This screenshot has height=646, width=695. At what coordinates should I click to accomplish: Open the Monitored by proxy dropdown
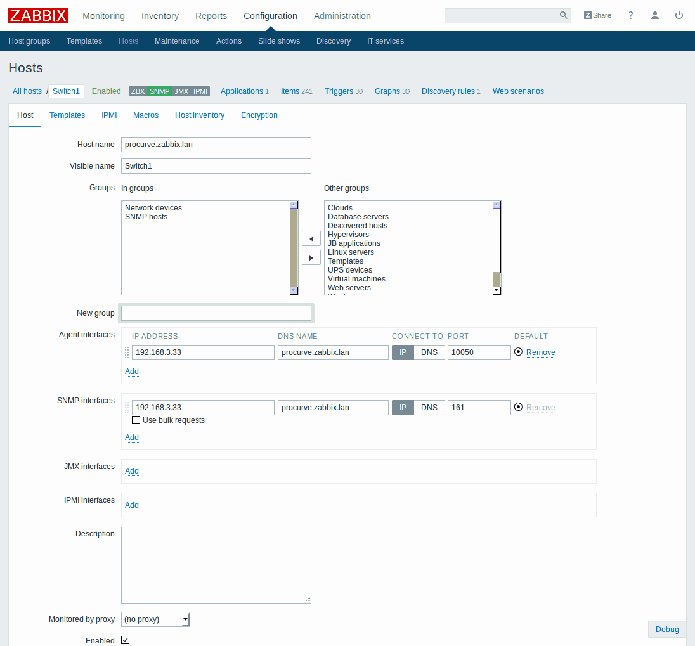point(155,619)
